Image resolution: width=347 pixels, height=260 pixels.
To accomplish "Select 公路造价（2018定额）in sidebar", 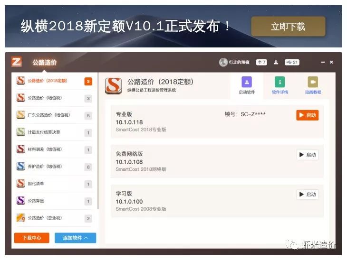I will click(54, 81).
